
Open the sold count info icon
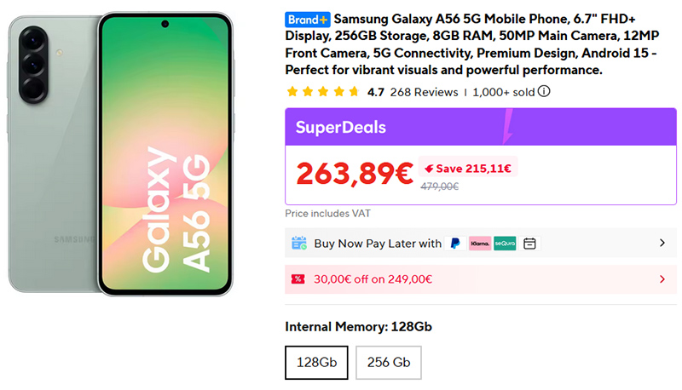(544, 92)
